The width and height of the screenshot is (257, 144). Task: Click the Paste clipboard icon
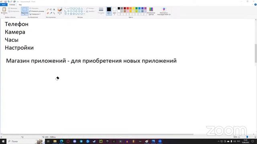click(x=4, y=10)
